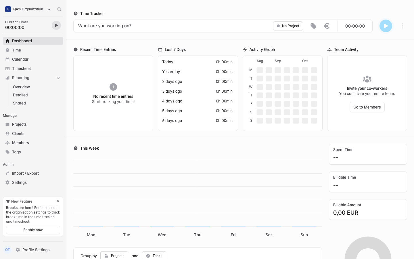
Task: Open the three-dot menu beside the timer
Action: [402, 26]
